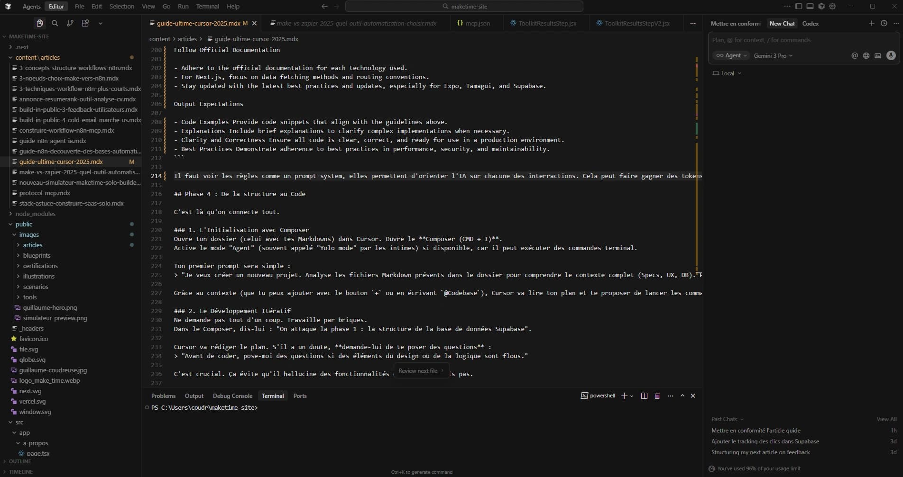The height and width of the screenshot is (477, 903).
Task: Click the globe icon in the chat panel
Action: (866, 55)
